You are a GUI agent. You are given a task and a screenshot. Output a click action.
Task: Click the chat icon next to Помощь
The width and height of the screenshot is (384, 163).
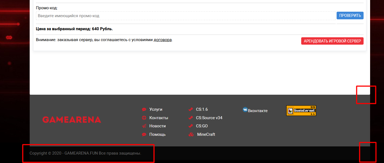tap(144, 134)
